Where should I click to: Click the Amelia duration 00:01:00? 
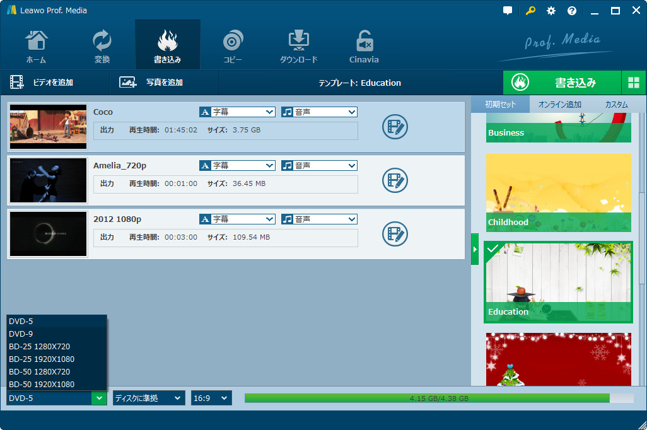pyautogui.click(x=181, y=183)
